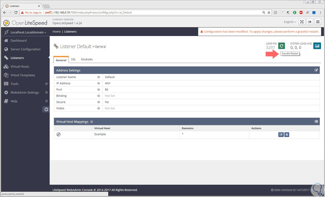Switch to the Modules tab
This screenshot has height=197, width=325.
(87, 59)
